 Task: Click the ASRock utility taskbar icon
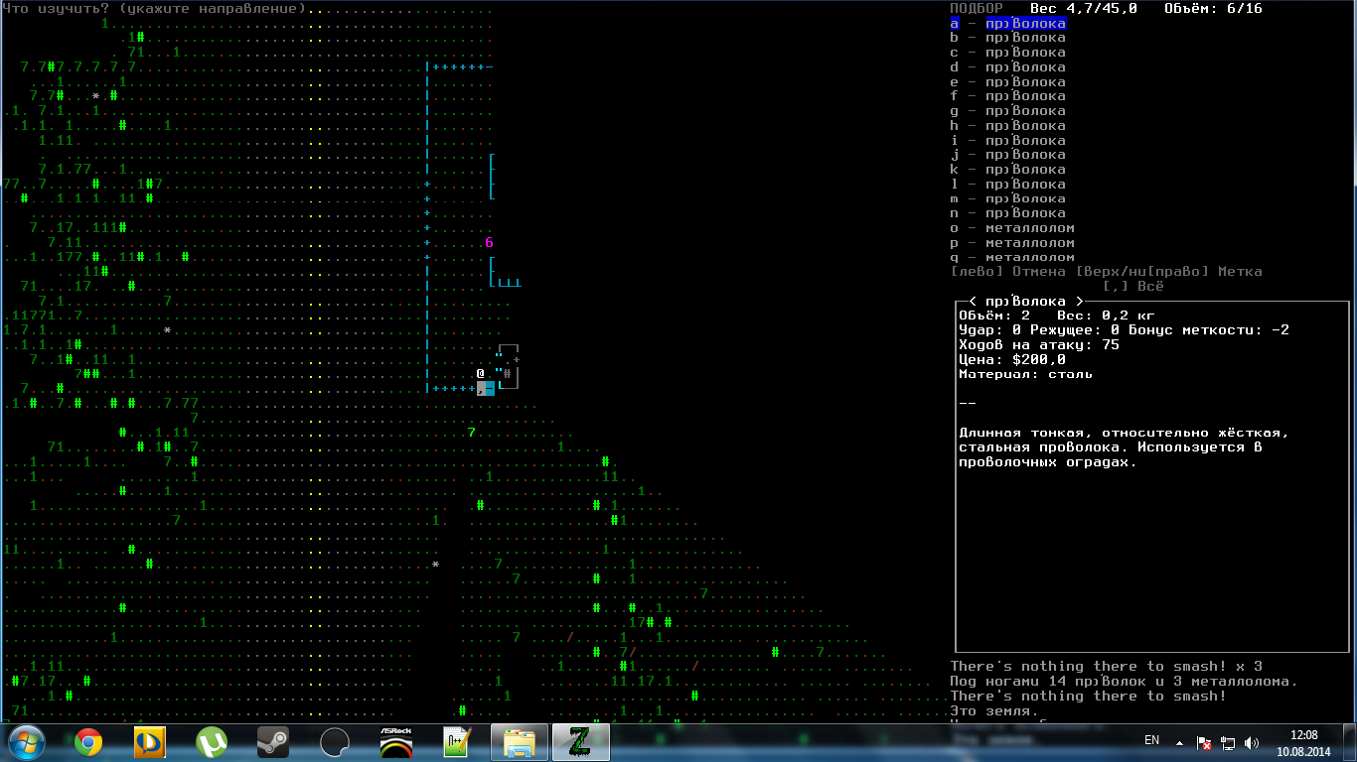(396, 741)
